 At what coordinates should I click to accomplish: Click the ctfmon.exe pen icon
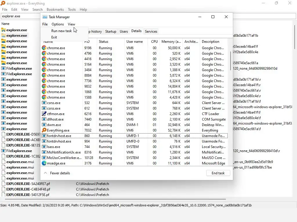click(44, 114)
